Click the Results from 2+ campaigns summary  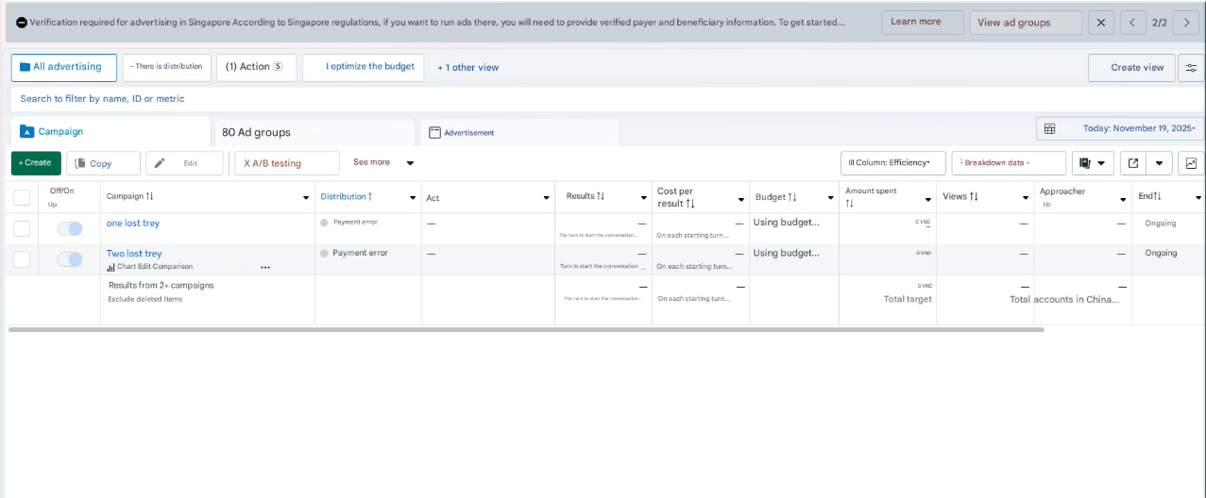(161, 285)
